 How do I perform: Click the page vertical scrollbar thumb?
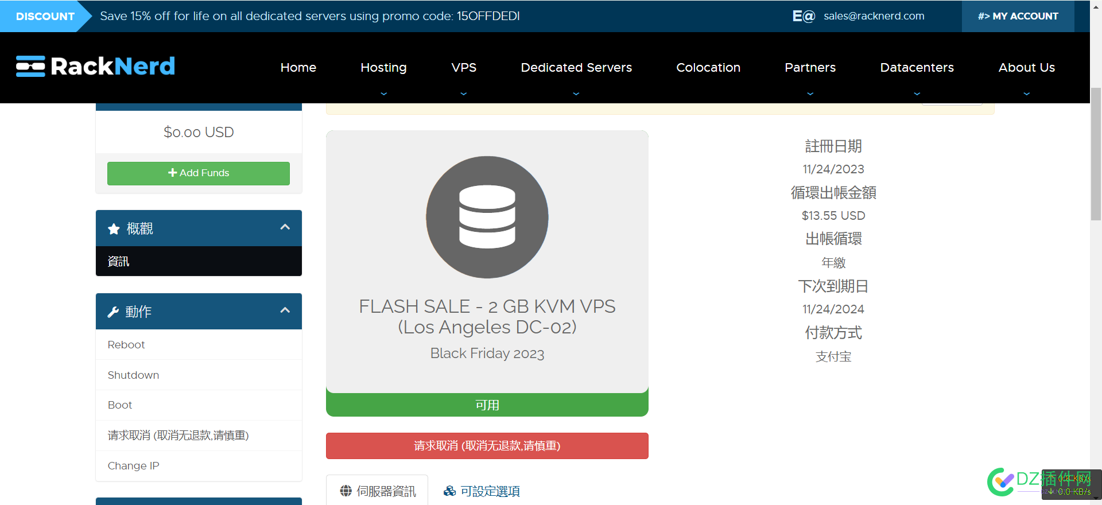point(1096,154)
